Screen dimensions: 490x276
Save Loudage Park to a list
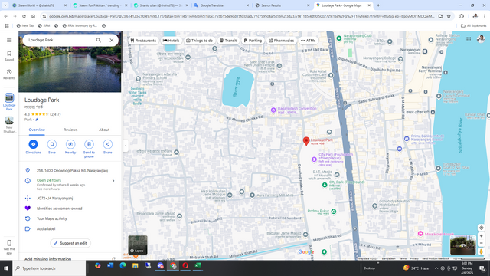[x=52, y=146]
